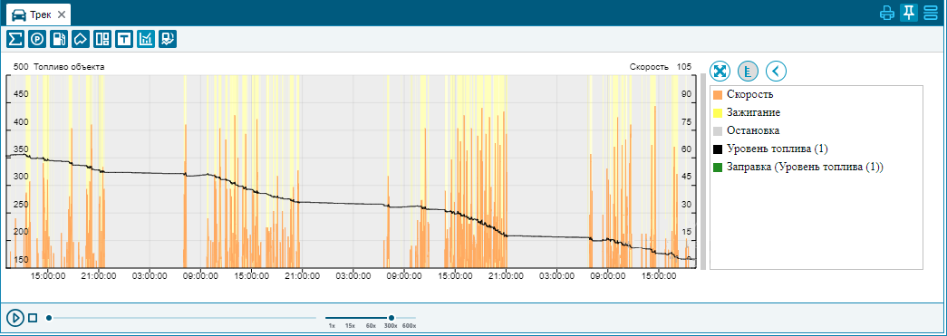Click the geofence polygon icon
The image size is (947, 336).
81,39
